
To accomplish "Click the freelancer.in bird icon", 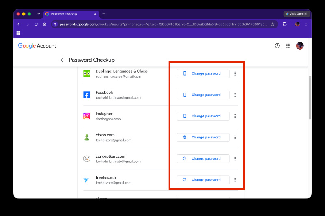I will click(87, 180).
